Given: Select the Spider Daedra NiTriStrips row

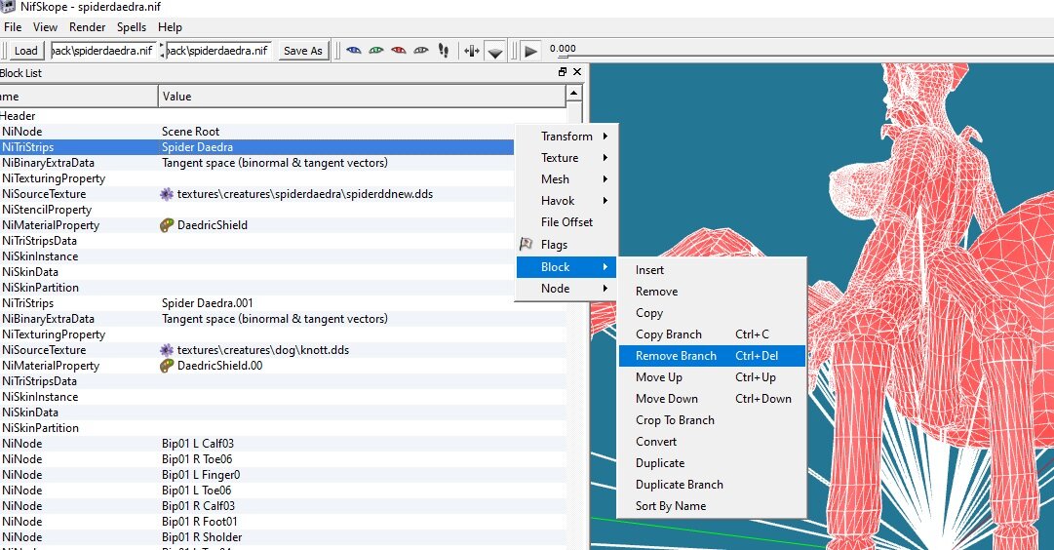Looking at the screenshot, I should [256, 147].
